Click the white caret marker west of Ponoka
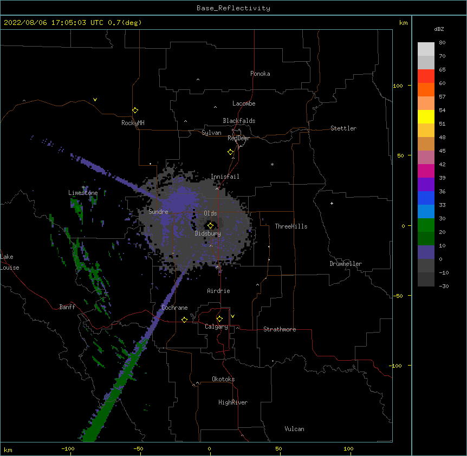The height and width of the screenshot is (456, 467). (198, 80)
